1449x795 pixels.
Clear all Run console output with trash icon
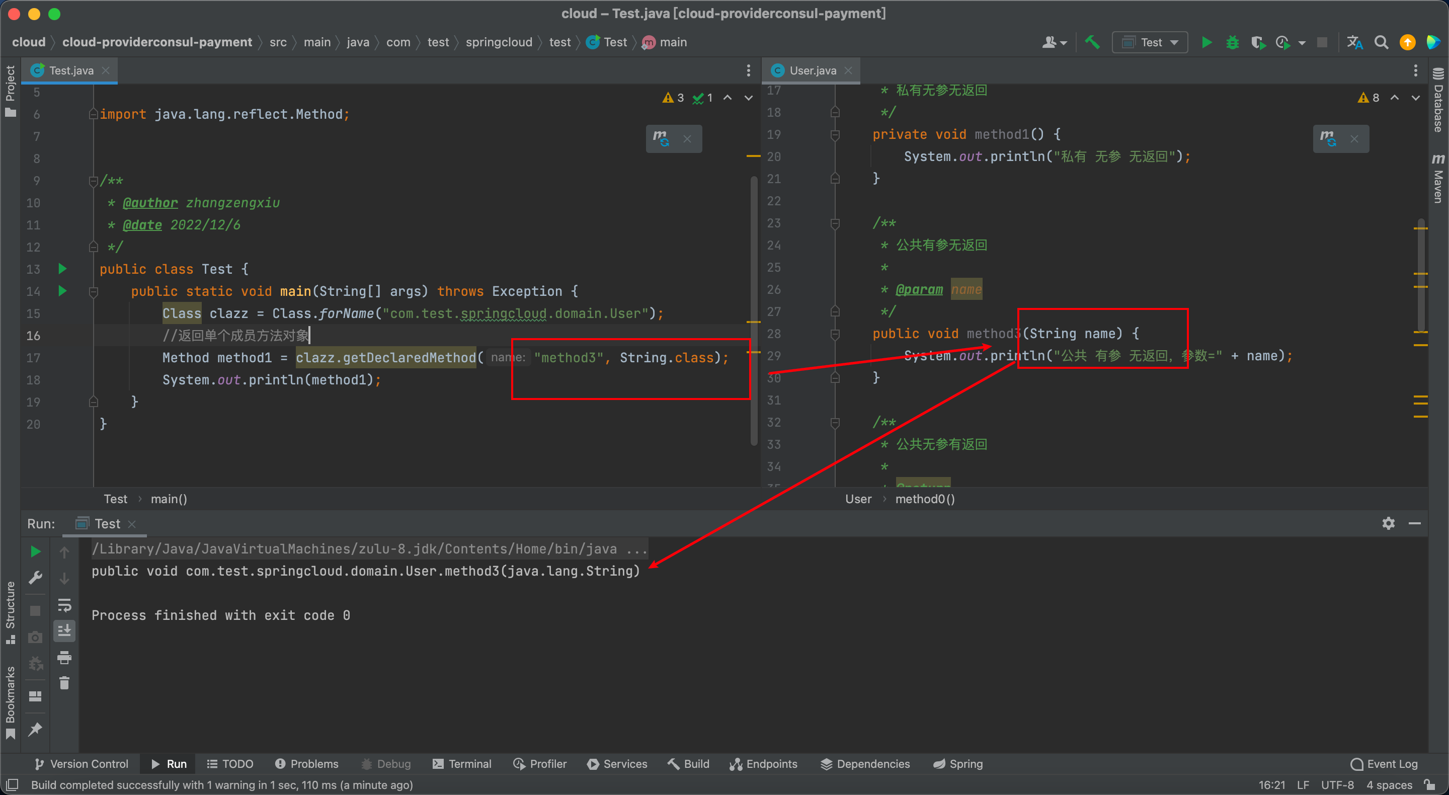(64, 683)
